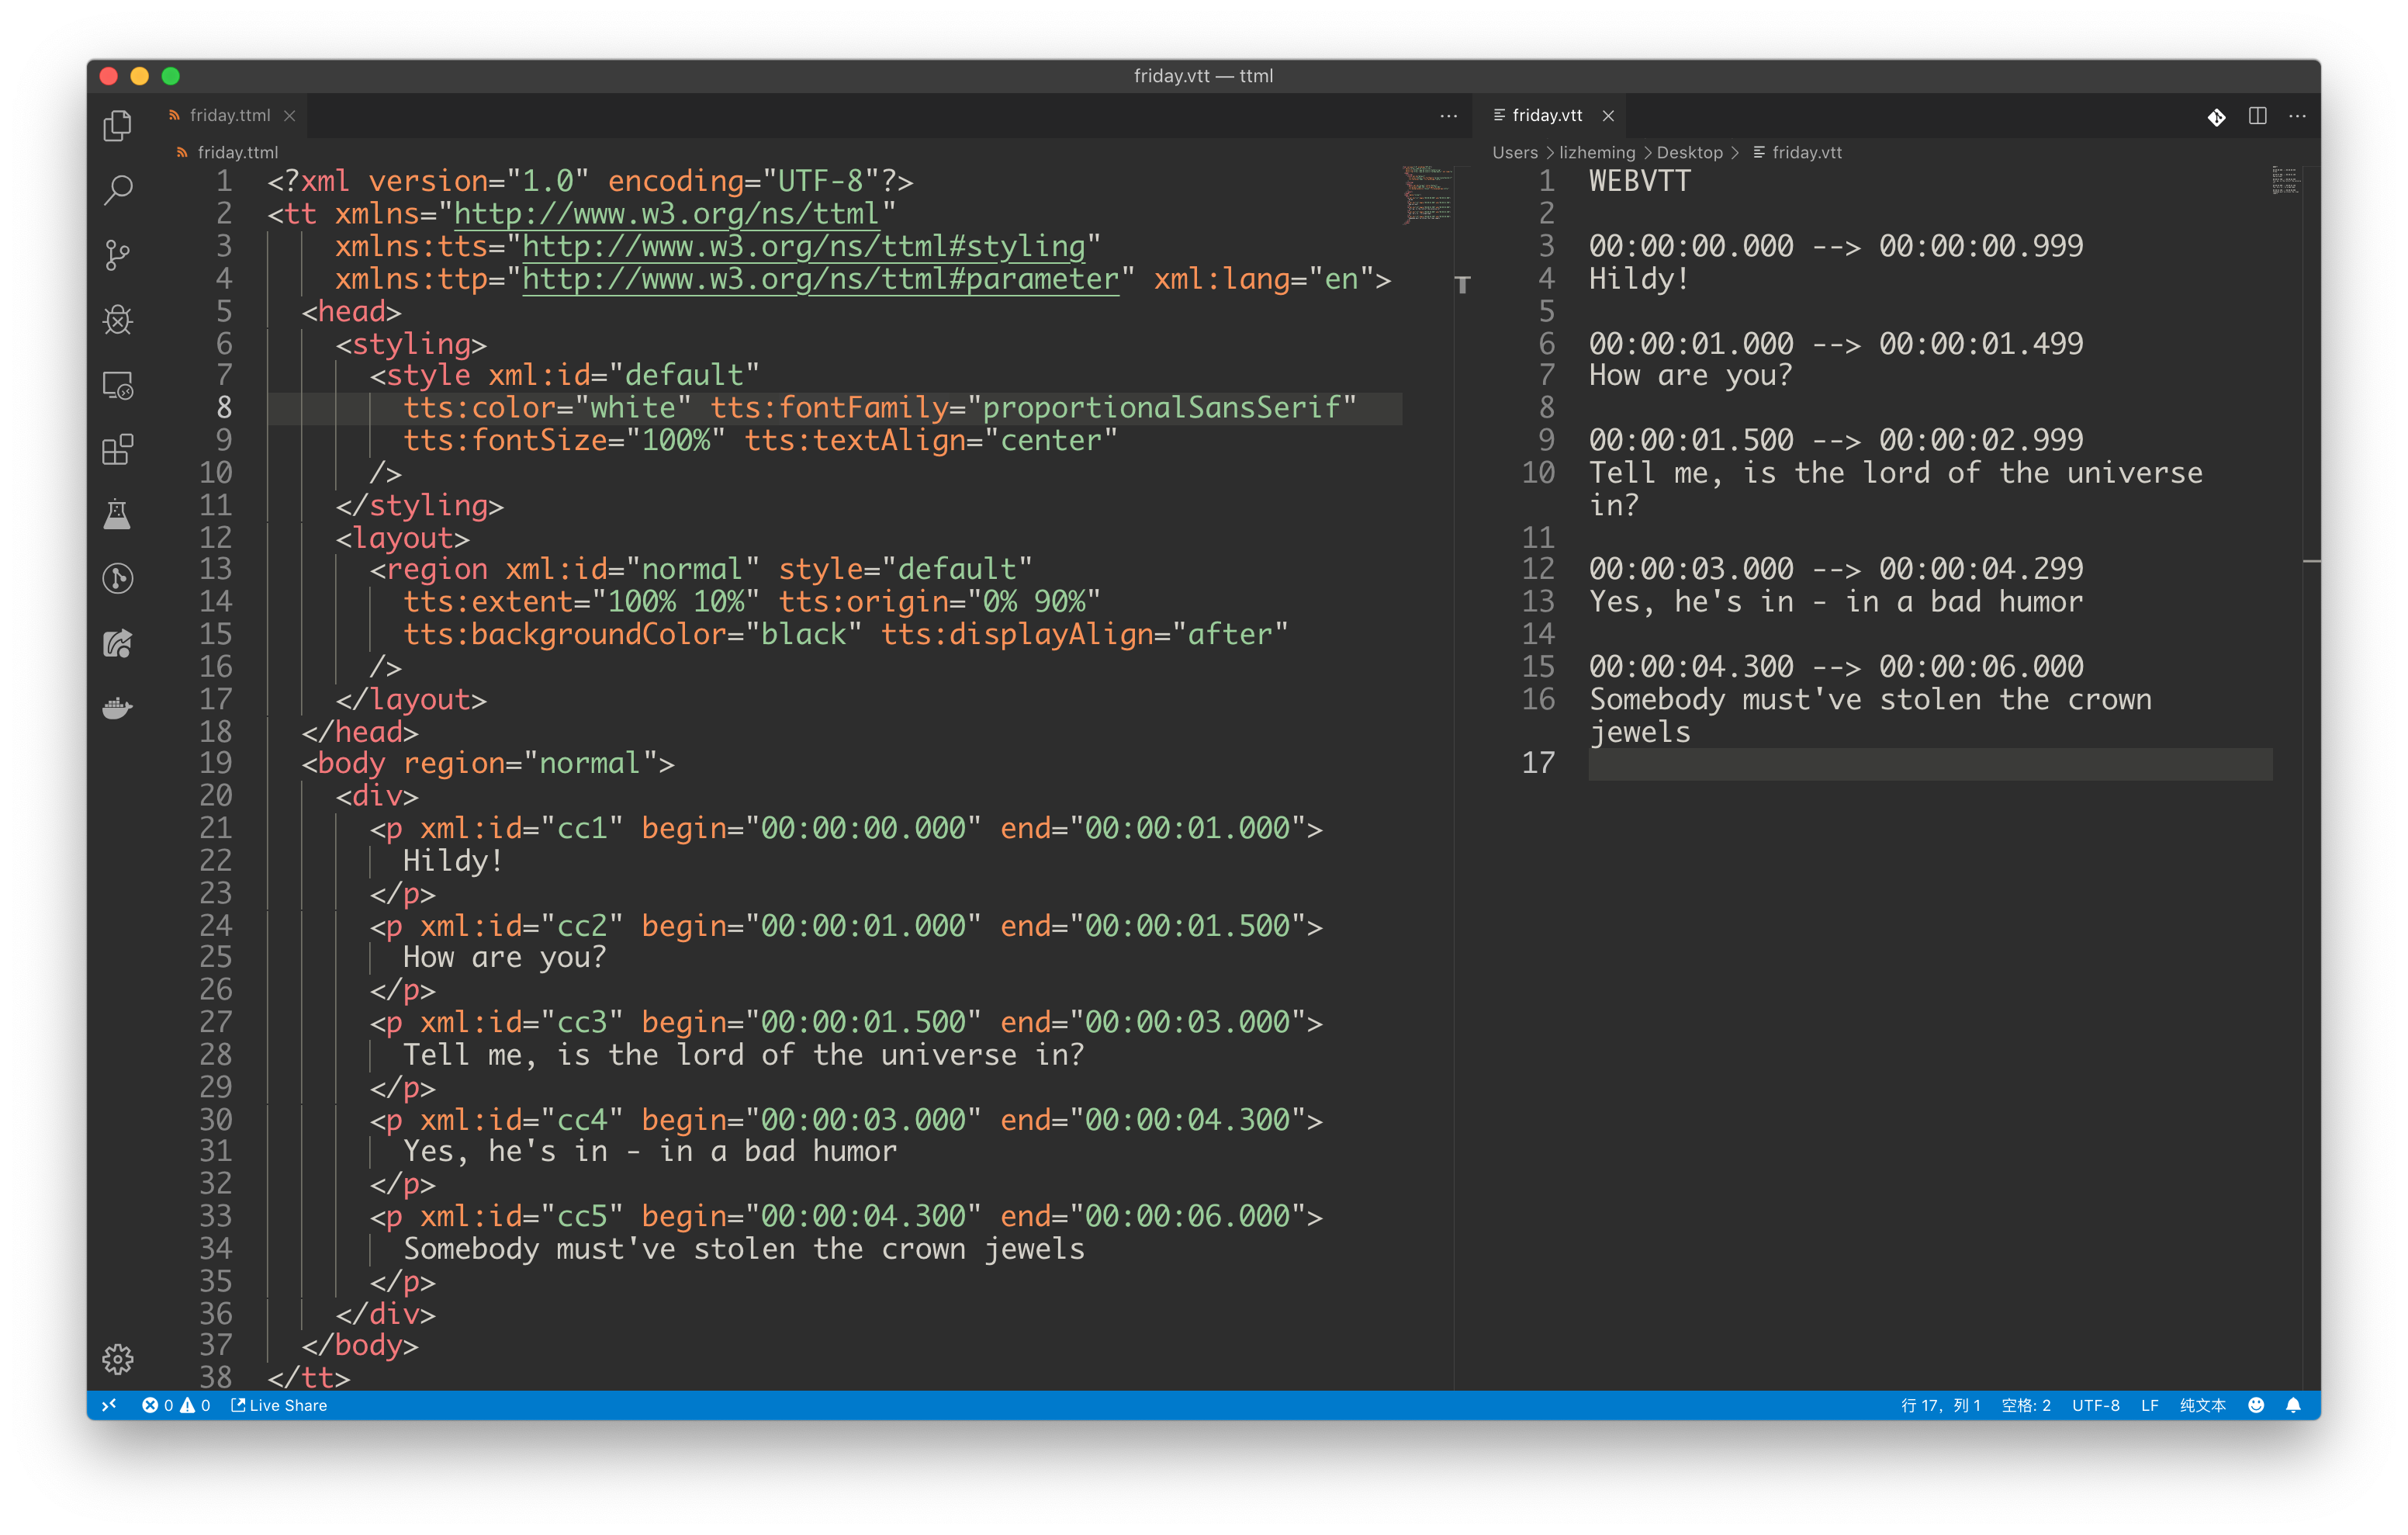Show errors and warnings count
Viewport: 2408px width, 1535px height.
(176, 1405)
